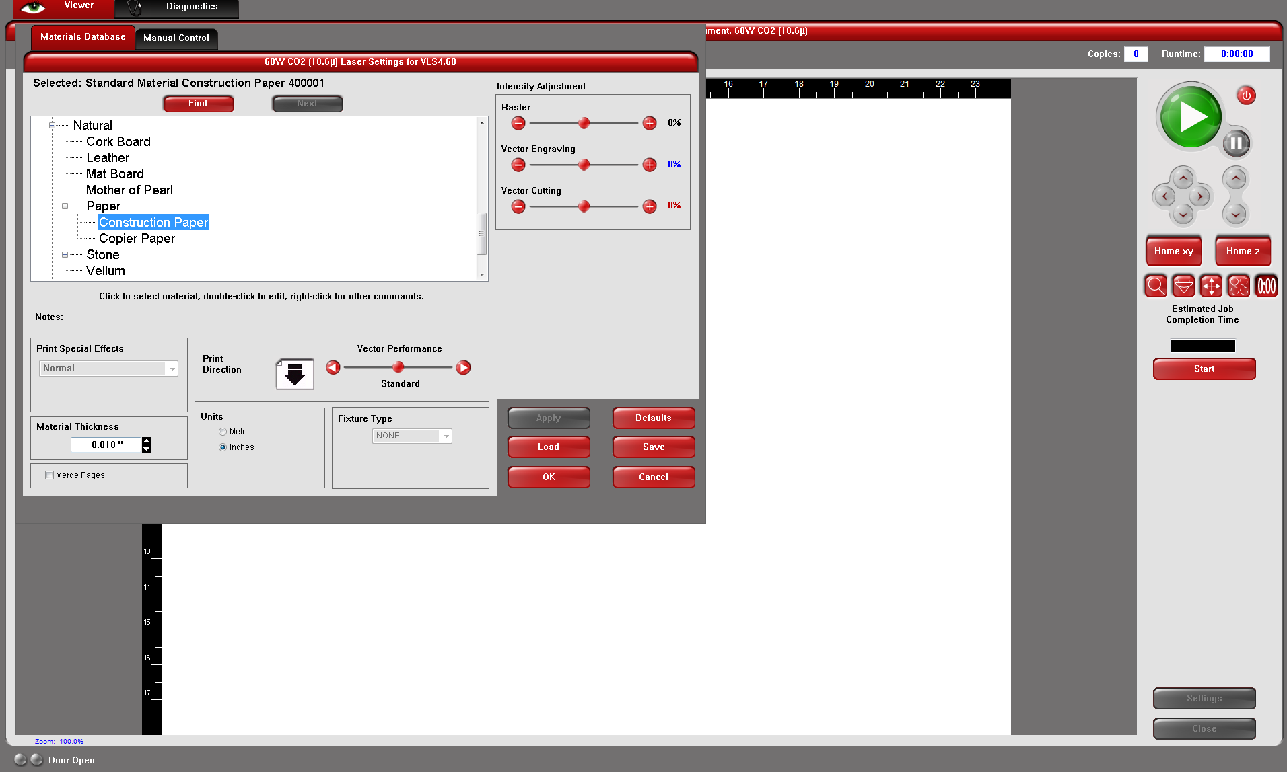Select the four-arrow relocate tool
Image resolution: width=1287 pixels, height=772 pixels.
1211,286
